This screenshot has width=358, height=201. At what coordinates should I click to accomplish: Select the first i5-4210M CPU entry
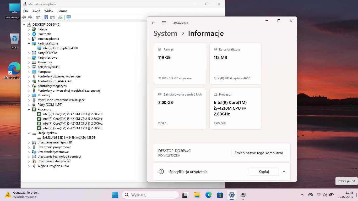pos(72,114)
